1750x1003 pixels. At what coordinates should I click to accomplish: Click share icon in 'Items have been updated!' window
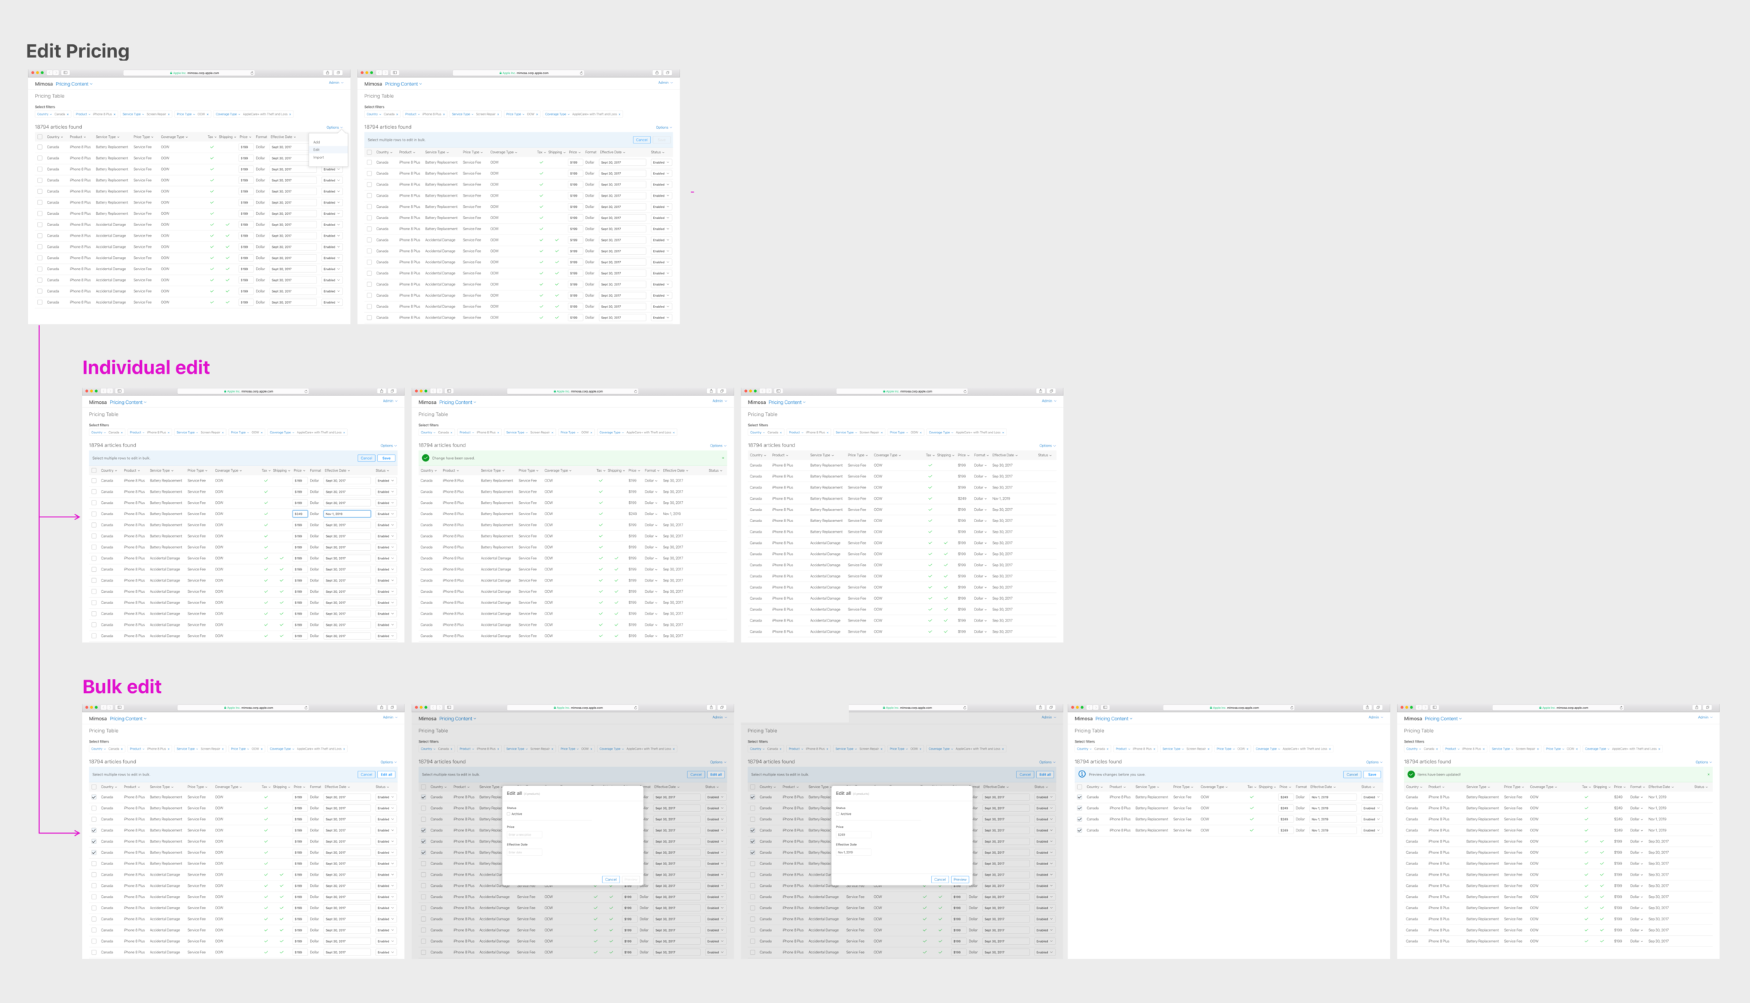[1696, 708]
